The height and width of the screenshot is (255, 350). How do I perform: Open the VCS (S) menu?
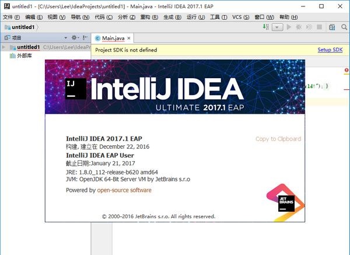click(x=240, y=17)
